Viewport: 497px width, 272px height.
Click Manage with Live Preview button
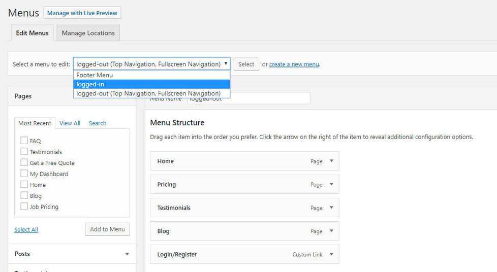pyautogui.click(x=82, y=13)
